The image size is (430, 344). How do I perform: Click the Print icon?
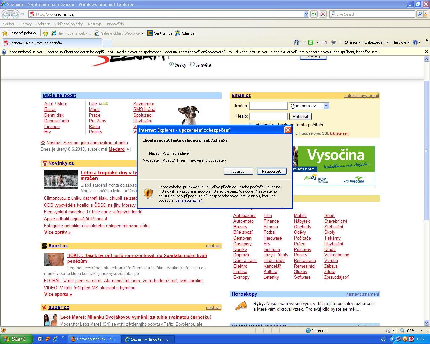pyautogui.click(x=333, y=42)
